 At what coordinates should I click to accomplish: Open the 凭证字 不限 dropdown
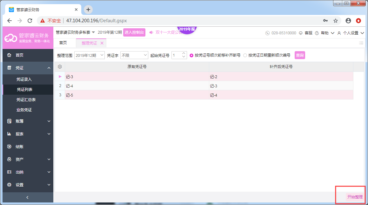point(134,55)
